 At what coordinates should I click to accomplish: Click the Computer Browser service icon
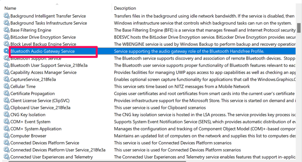[x=6, y=136]
